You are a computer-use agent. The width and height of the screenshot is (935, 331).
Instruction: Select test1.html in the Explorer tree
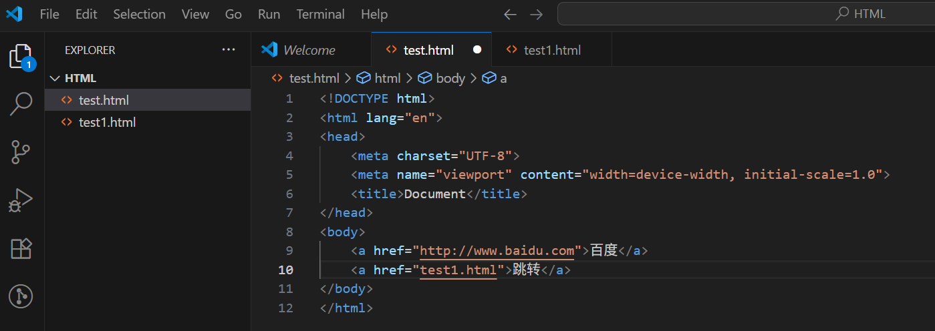coord(148,123)
